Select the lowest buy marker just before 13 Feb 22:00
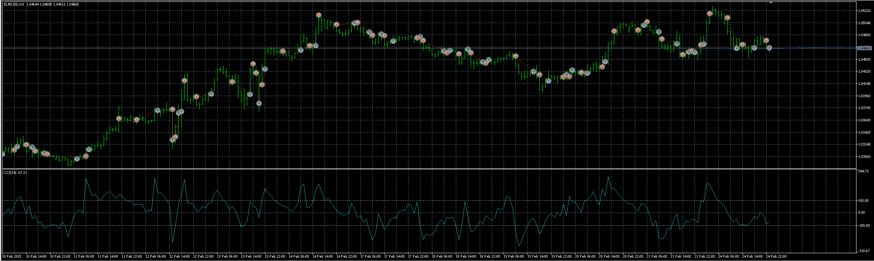Viewport: 874px width, 261px height. [x=259, y=104]
